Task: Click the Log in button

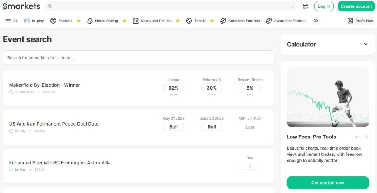Action: pos(324,6)
